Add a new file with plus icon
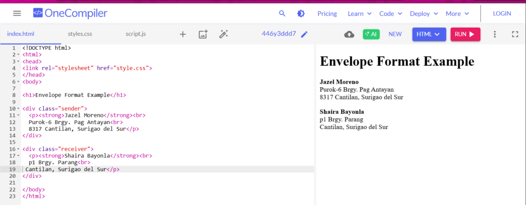 (x=183, y=34)
